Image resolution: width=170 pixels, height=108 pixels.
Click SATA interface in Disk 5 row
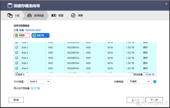pos(110,63)
